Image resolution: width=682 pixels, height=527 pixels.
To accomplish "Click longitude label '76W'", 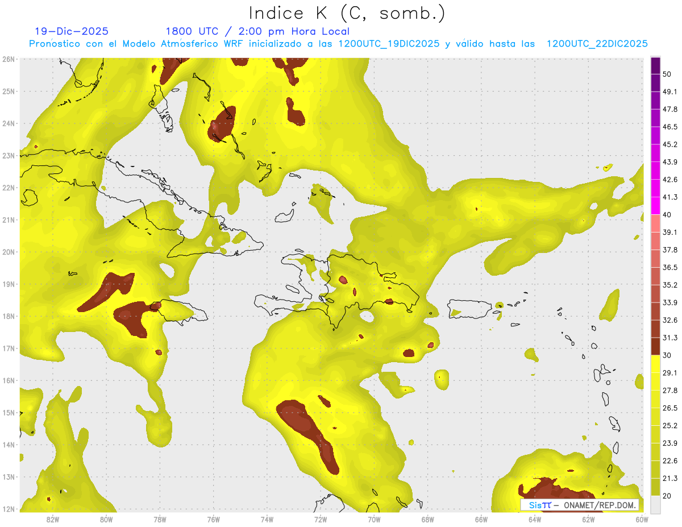I will click(x=214, y=520).
